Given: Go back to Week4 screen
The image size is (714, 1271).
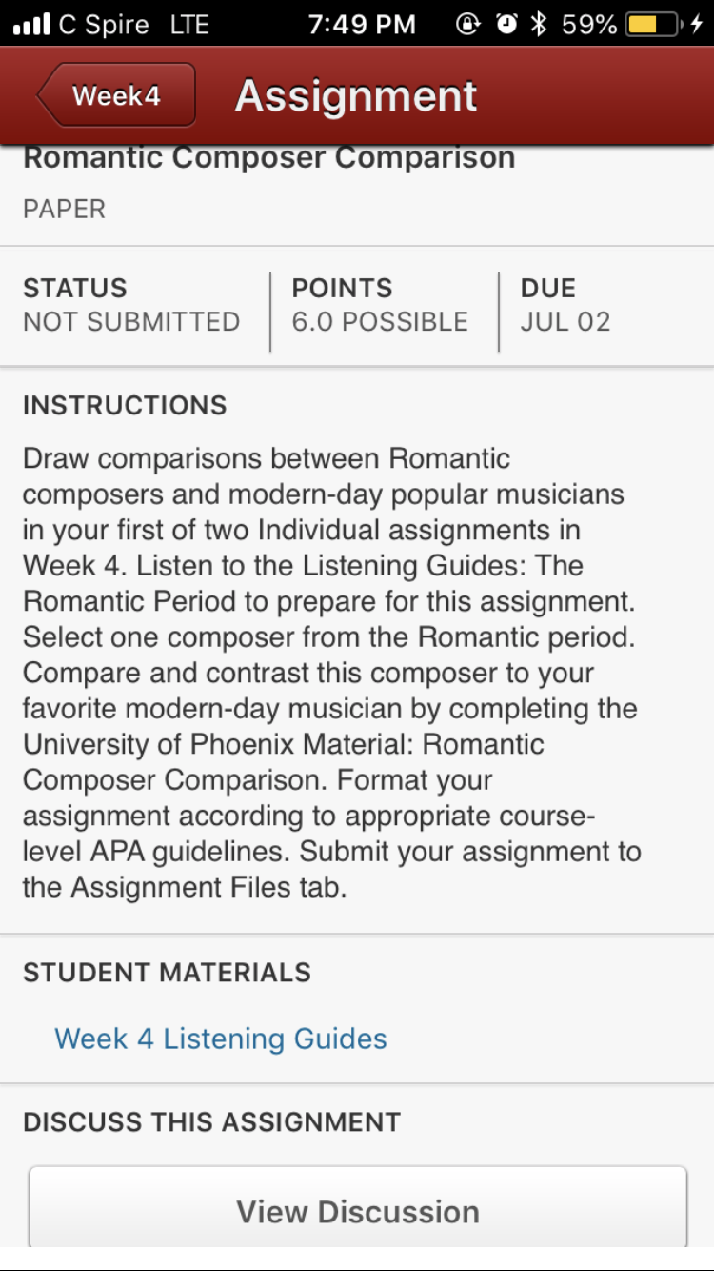Looking at the screenshot, I should pos(116,95).
